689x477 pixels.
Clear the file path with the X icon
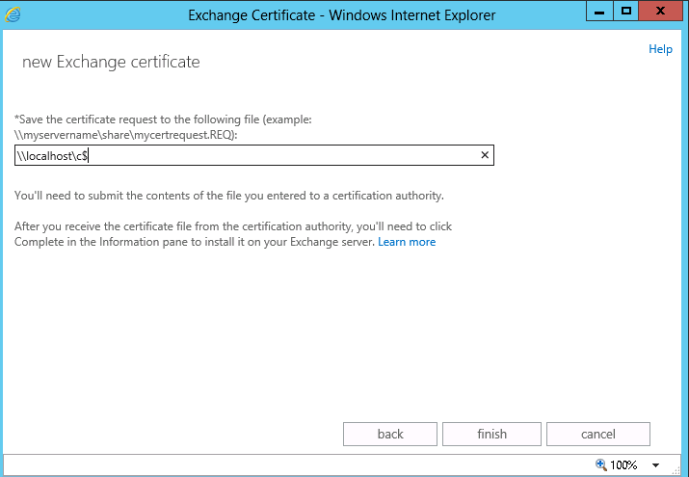pyautogui.click(x=485, y=155)
